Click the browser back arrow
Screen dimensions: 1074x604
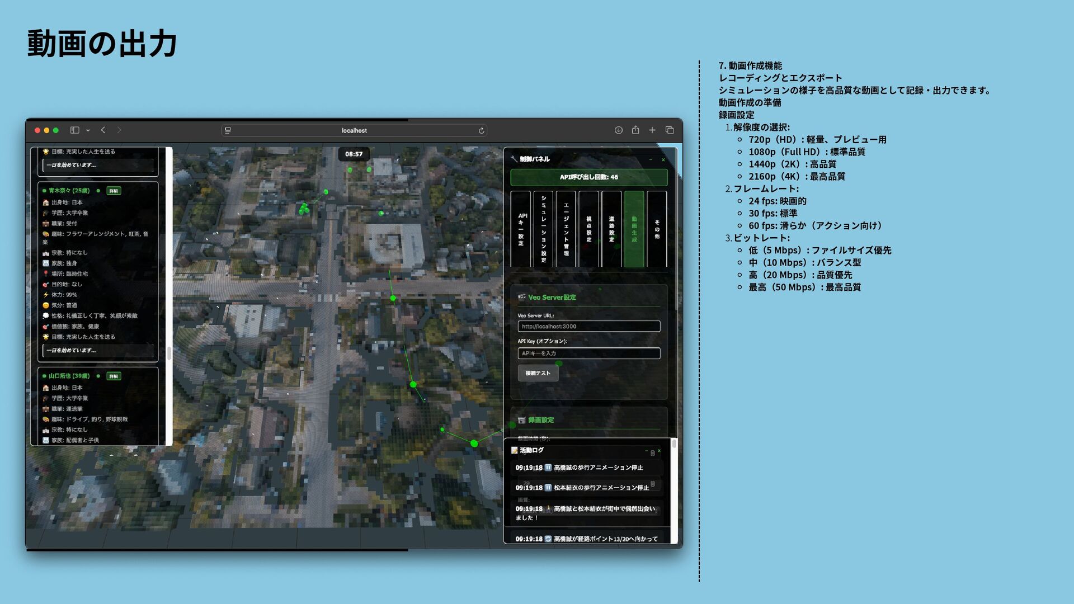[x=103, y=130]
